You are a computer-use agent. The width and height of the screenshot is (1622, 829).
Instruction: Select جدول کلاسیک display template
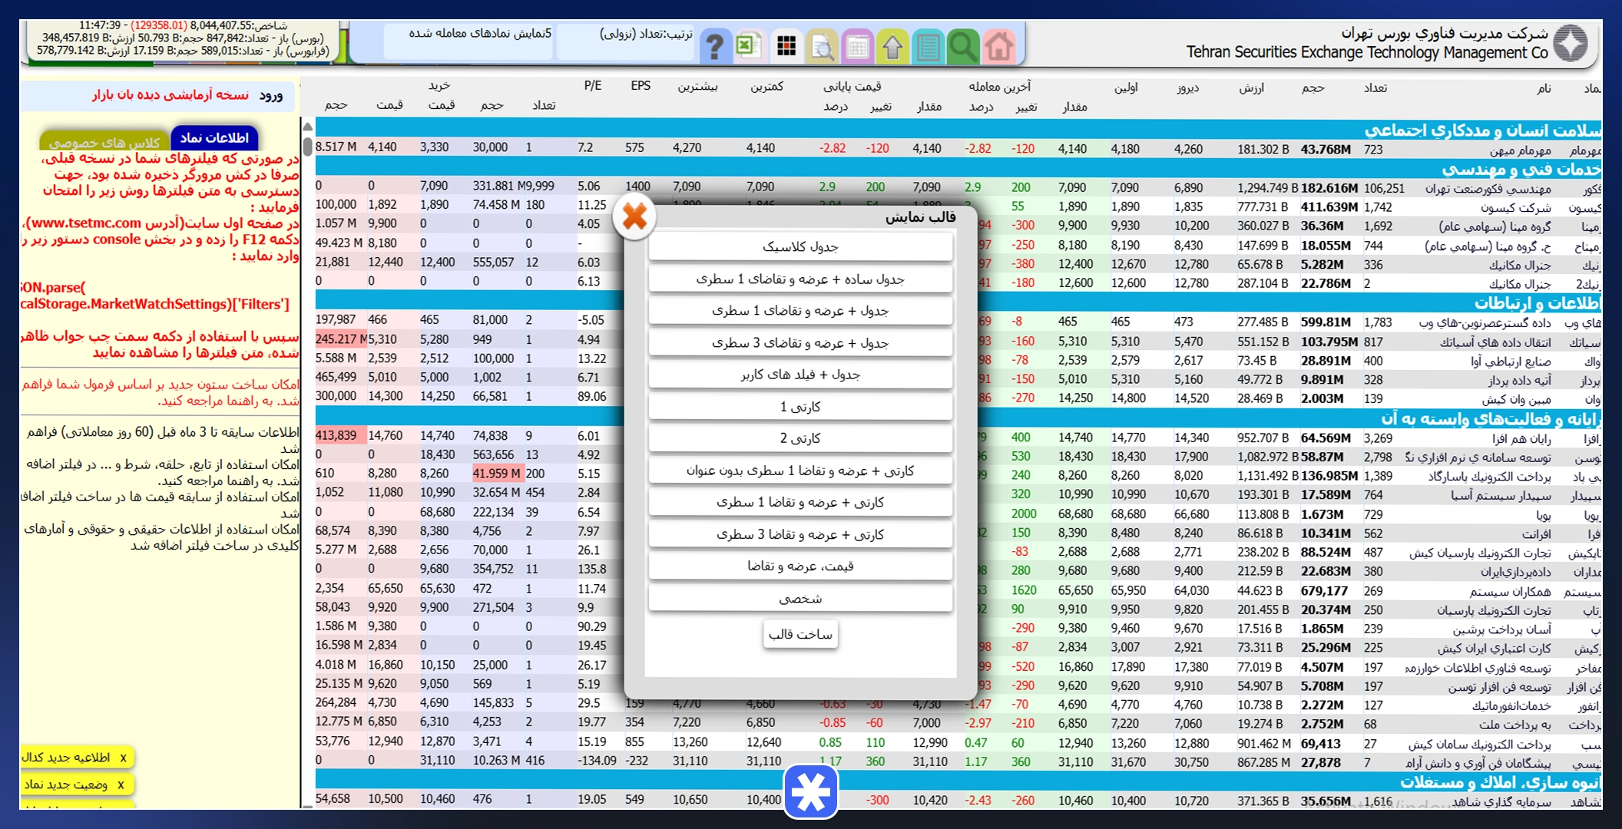tap(800, 246)
